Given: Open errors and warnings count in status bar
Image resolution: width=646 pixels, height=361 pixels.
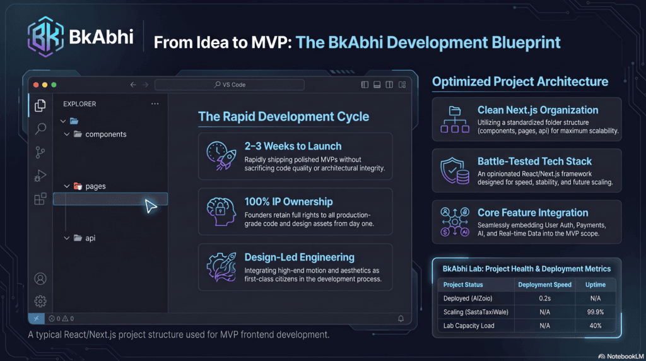Looking at the screenshot, I should click(x=61, y=319).
